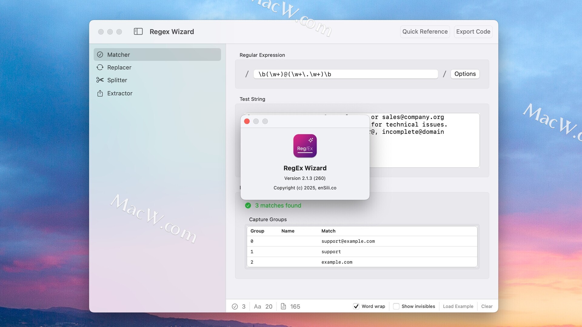Enable the Show invisibles checkbox

coord(396,306)
